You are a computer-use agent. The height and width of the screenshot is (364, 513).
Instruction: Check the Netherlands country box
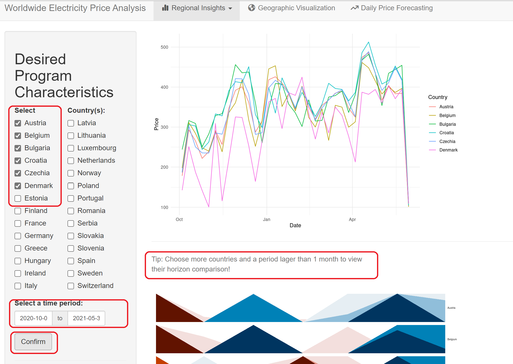(x=71, y=161)
